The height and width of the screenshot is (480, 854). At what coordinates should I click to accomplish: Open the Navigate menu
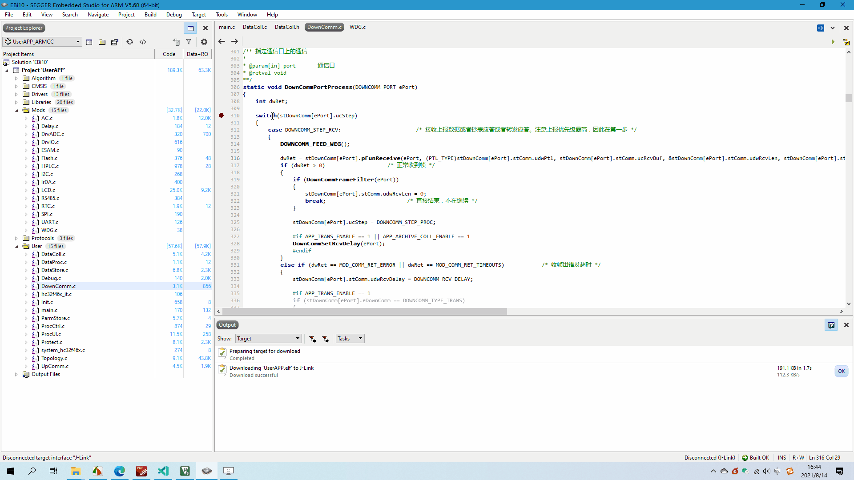point(98,15)
